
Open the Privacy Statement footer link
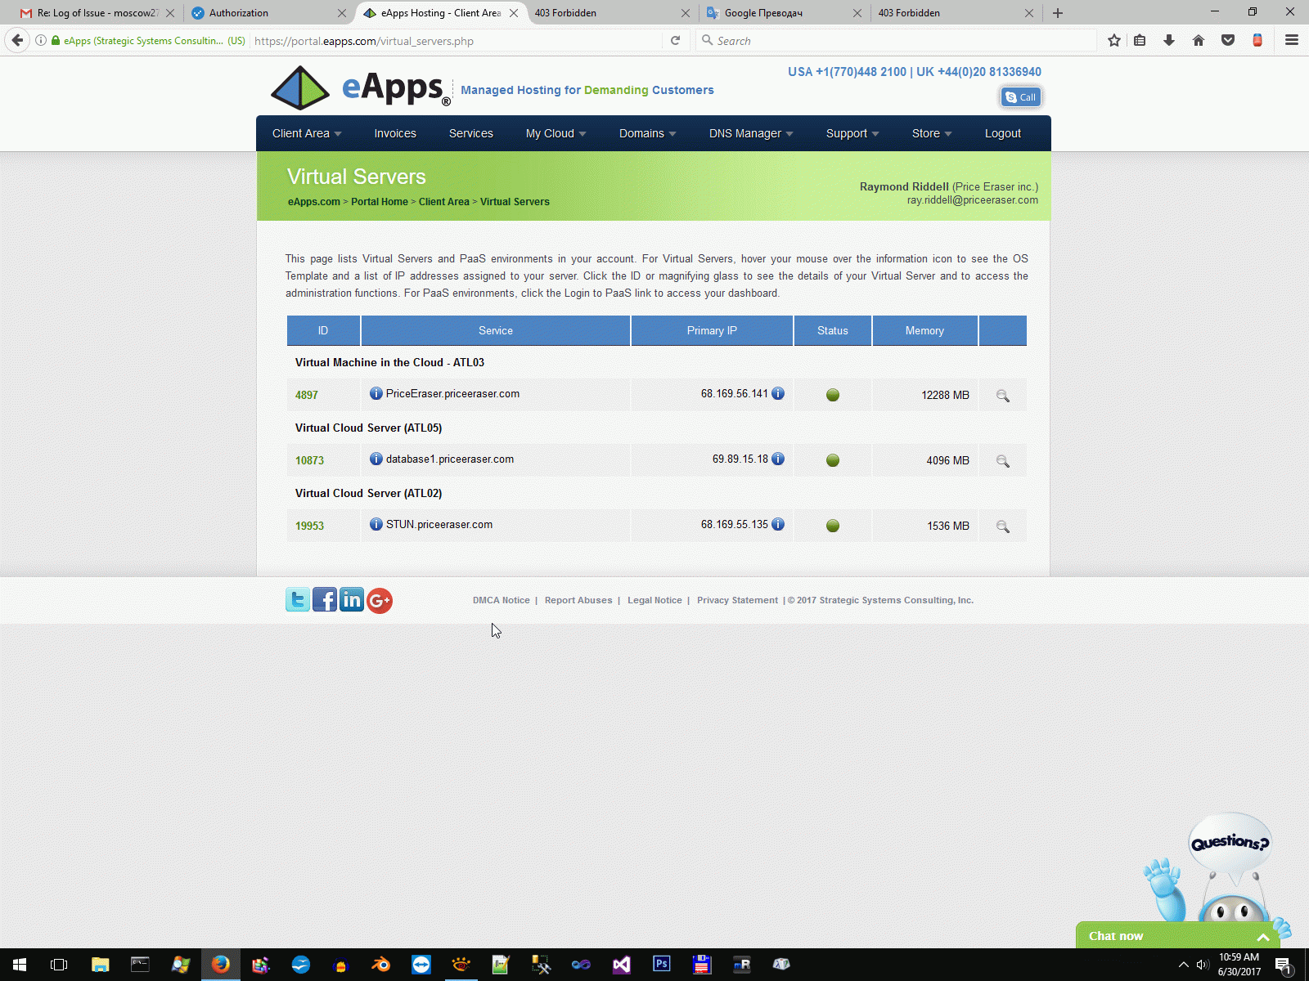[737, 600]
